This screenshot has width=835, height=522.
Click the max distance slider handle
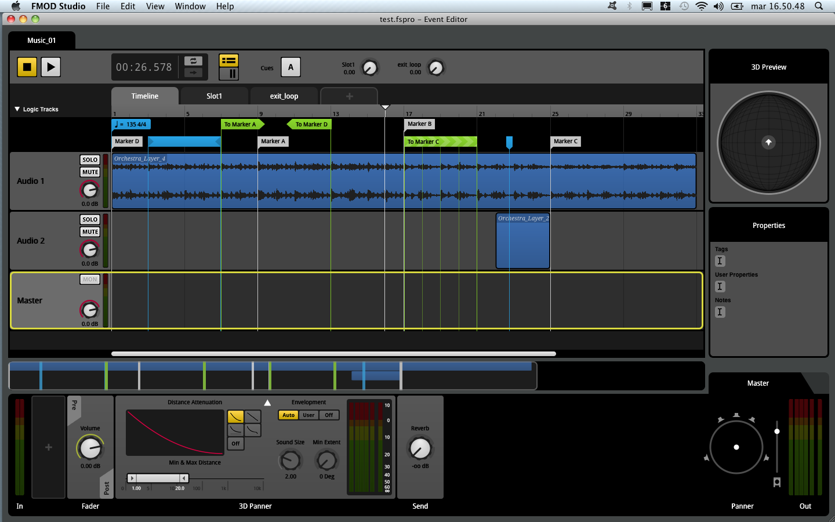coord(184,478)
